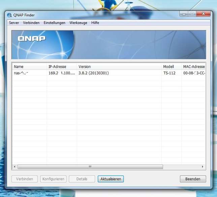This screenshot has height=197, width=217.
Task: Select the 169.2 IP address cell
Action: coord(62,73)
